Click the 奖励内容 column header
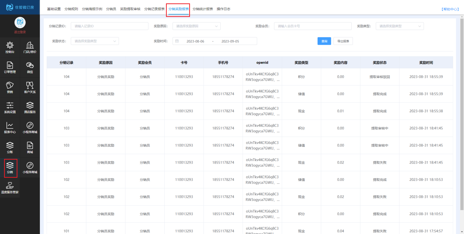Viewport: 464px width, 234px height. coord(341,62)
